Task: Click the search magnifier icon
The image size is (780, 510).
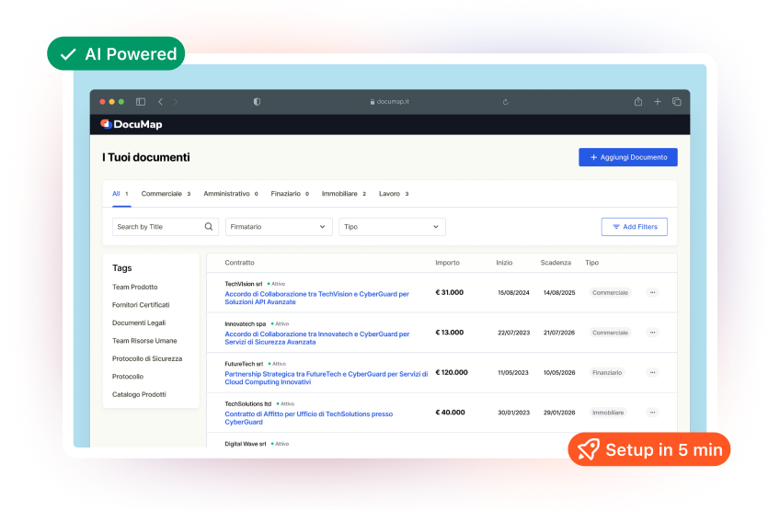Action: (x=209, y=227)
